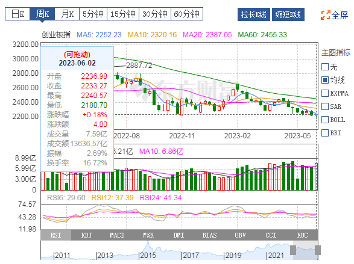Click the left handle of timeline range slider
Image resolution: width=354 pixels, height=264 pixels.
coord(293,250)
